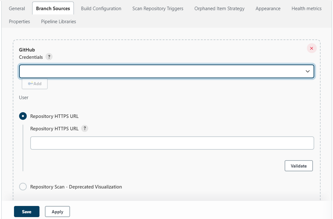This screenshot has width=333, height=219.
Task: Click the GitHub section heading
Action: 27,50
